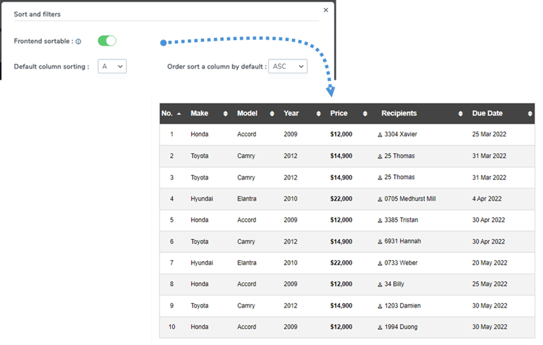Click the 1994 Duong recipient

pyautogui.click(x=400, y=327)
